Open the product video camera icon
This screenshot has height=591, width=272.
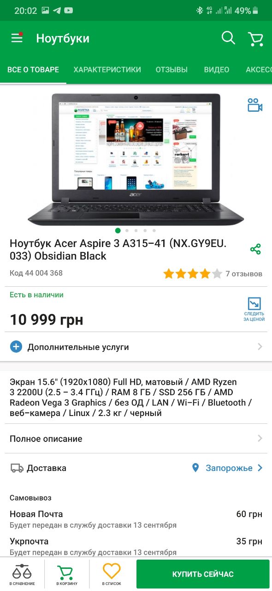click(255, 105)
